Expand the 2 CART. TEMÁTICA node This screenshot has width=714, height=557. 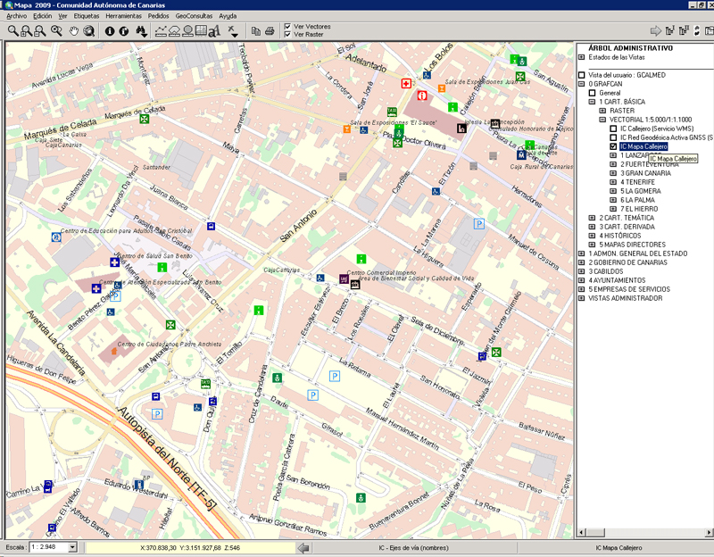[x=592, y=218]
